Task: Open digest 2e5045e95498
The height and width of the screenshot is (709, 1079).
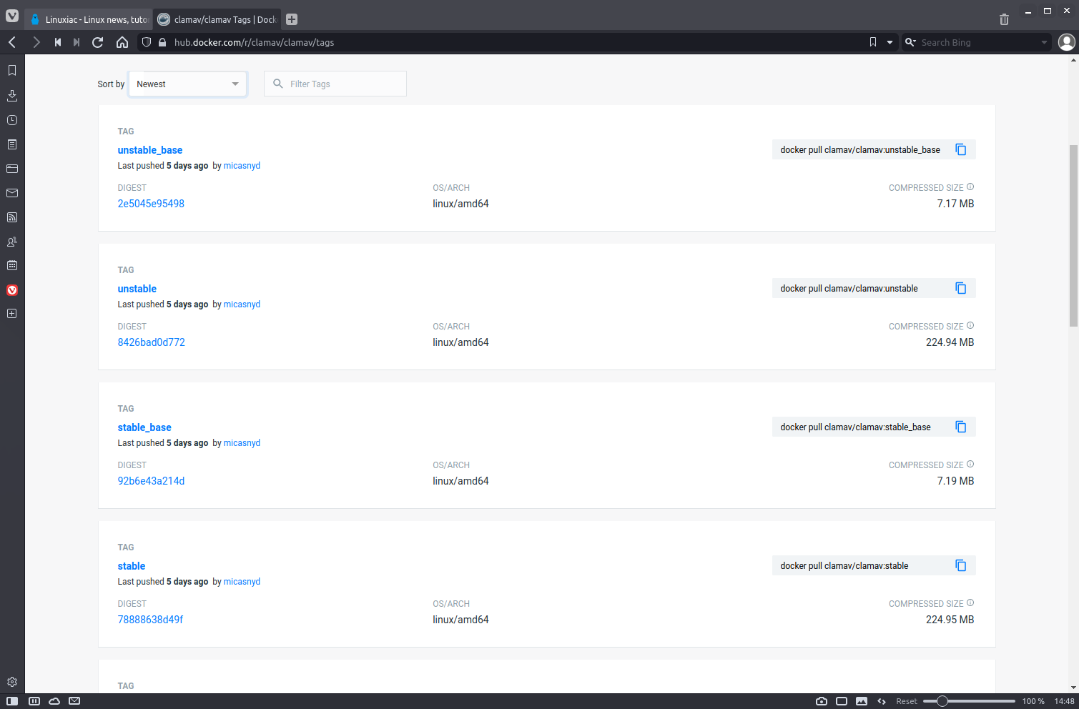Action: [x=151, y=204]
